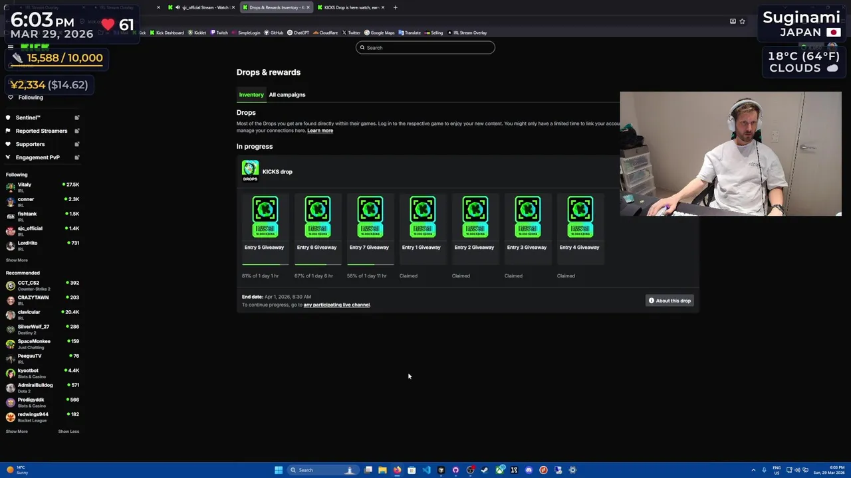Bookmark this page with star icon
Screen dimensions: 851x478
742,21
